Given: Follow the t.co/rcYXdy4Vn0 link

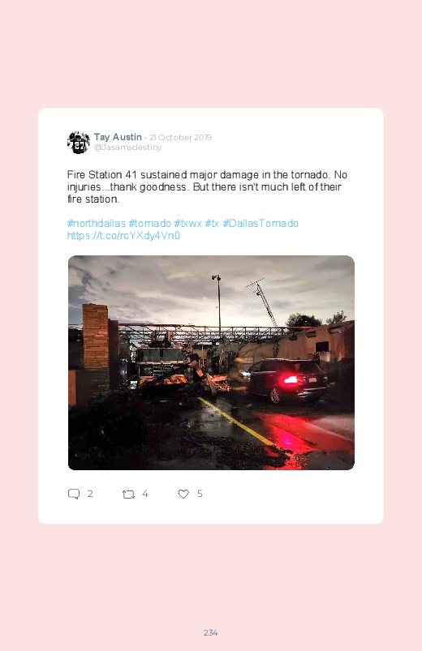Looking at the screenshot, I should point(123,236).
